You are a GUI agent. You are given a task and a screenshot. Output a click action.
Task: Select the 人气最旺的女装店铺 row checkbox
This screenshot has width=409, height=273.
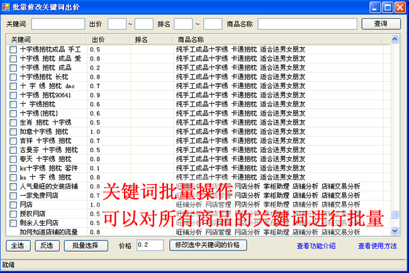pyautogui.click(x=13, y=187)
